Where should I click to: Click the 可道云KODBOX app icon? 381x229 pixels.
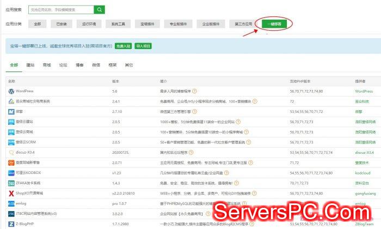point(11,172)
